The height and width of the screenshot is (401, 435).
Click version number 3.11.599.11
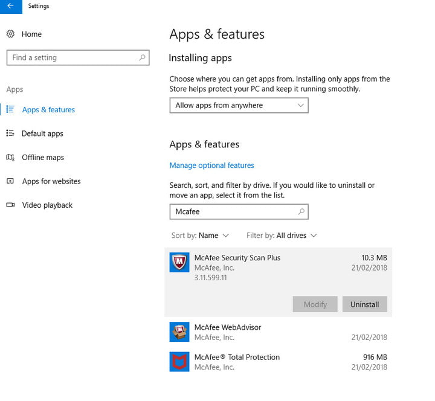[211, 278]
